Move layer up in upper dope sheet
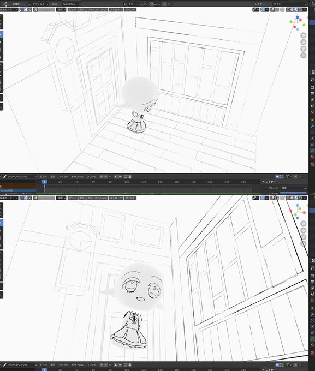Viewport: 315px width, 371px height. 116,177
